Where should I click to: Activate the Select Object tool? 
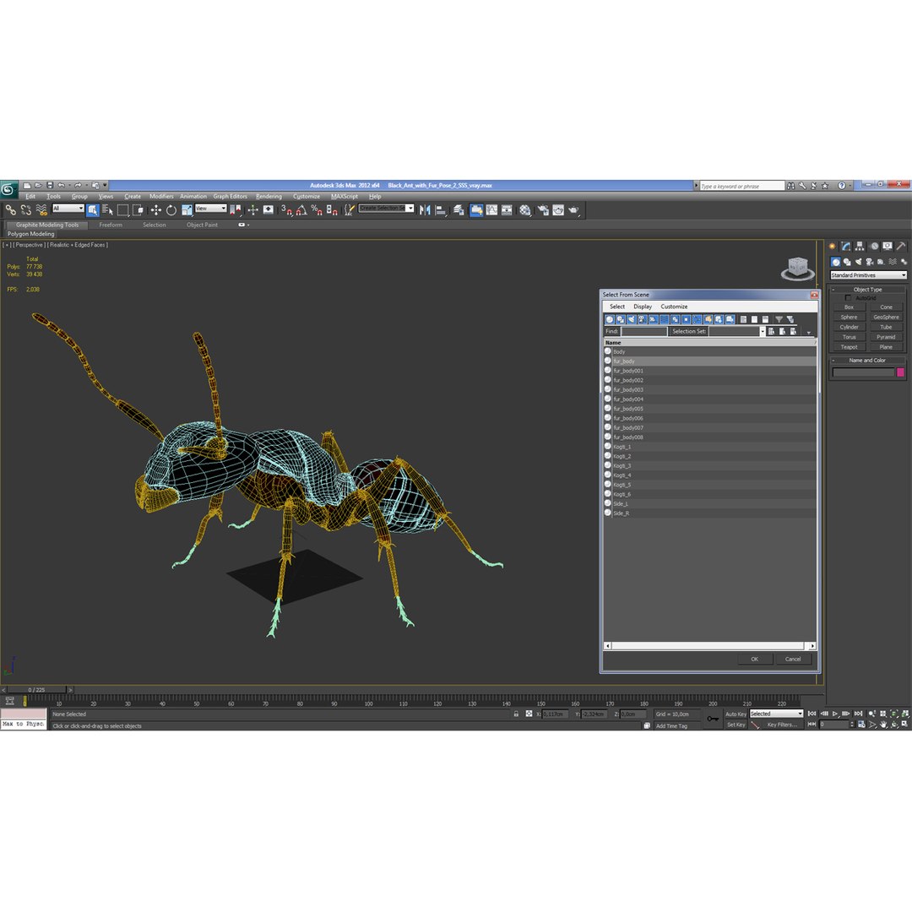click(92, 210)
